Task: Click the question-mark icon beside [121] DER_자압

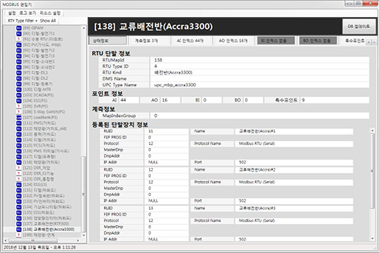Action: point(18,168)
